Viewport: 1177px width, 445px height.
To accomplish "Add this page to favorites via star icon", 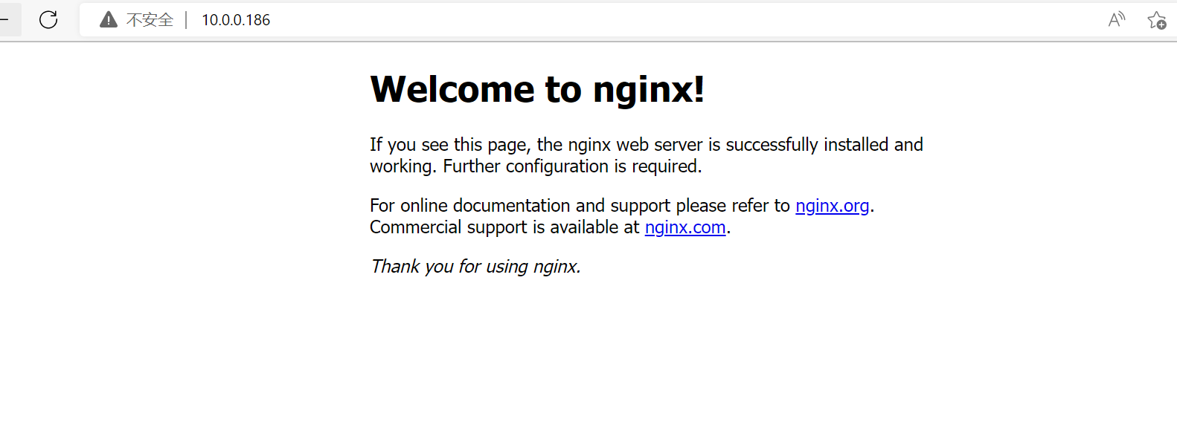I will pyautogui.click(x=1156, y=20).
